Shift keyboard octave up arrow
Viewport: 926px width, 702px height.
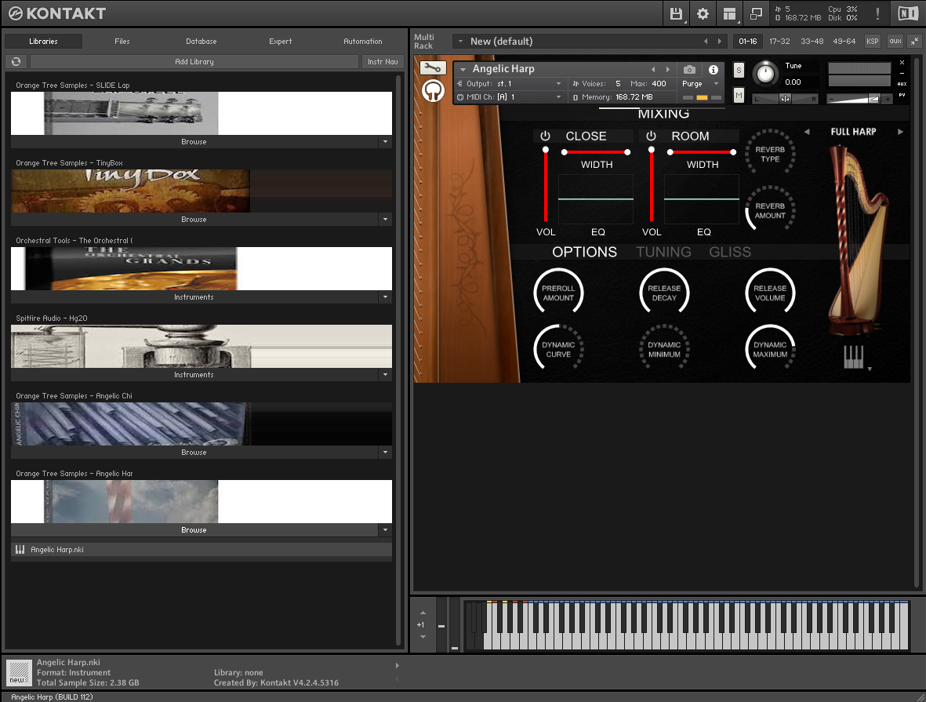[x=423, y=613]
